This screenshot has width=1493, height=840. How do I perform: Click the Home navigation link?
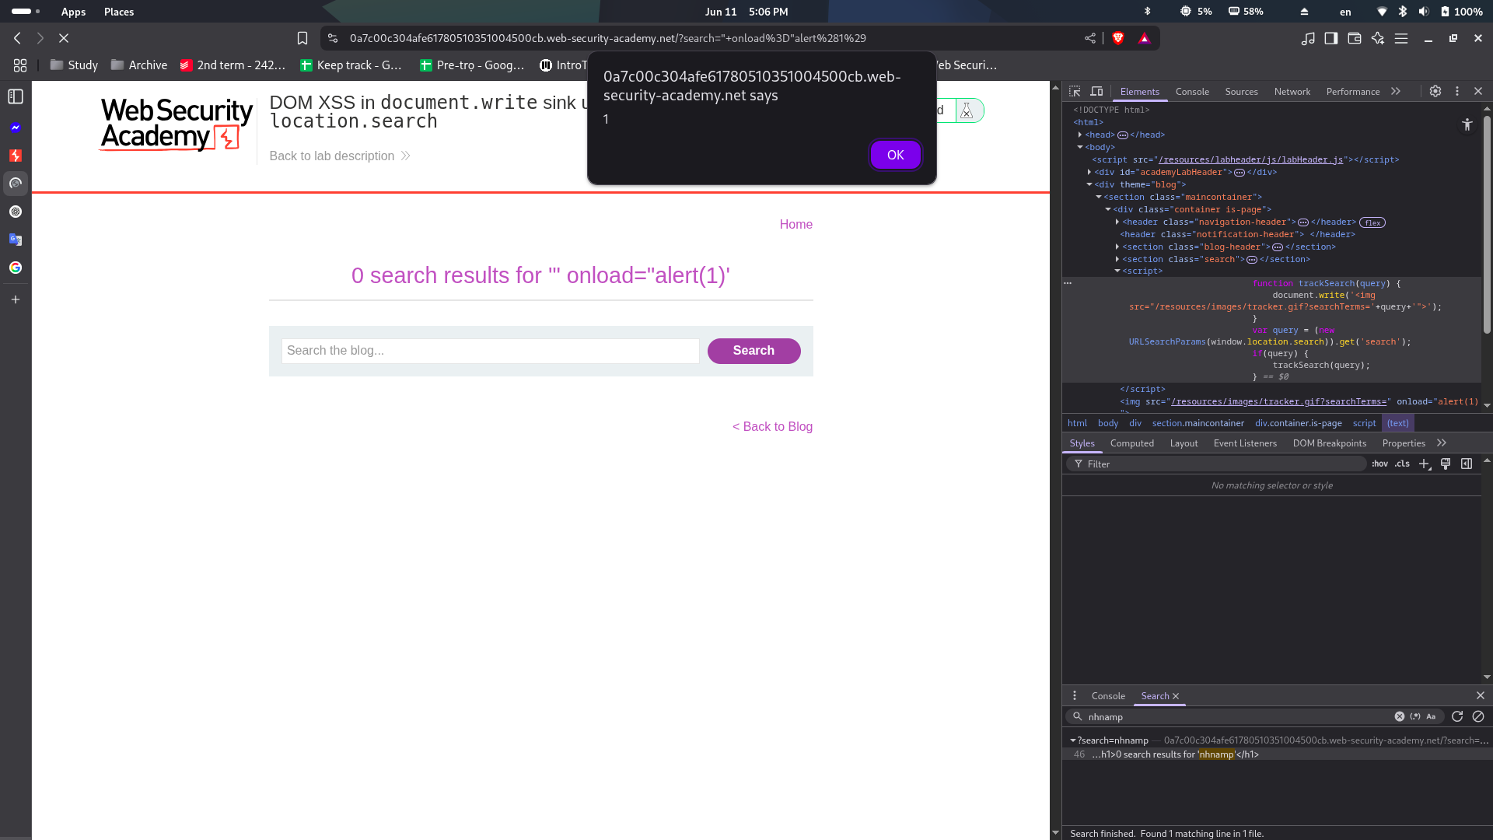(796, 224)
